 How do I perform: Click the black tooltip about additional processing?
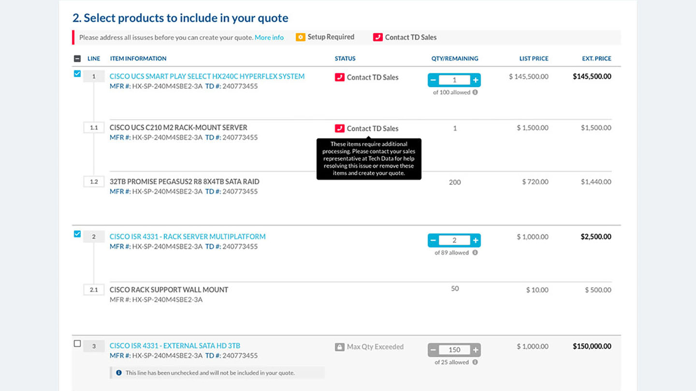(369, 159)
